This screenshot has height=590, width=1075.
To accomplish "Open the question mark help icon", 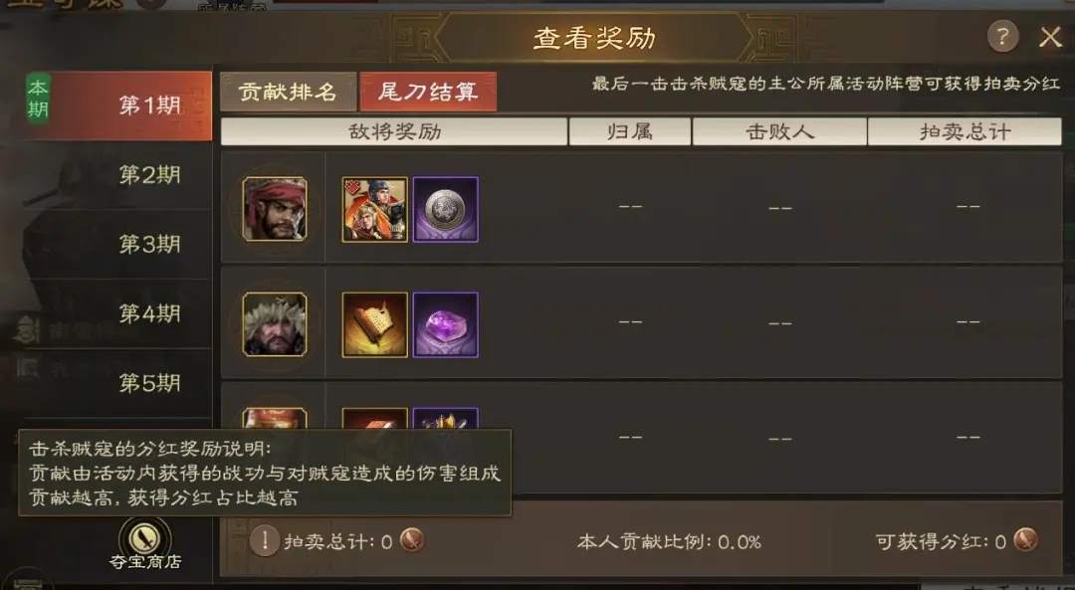I will pos(1002,37).
